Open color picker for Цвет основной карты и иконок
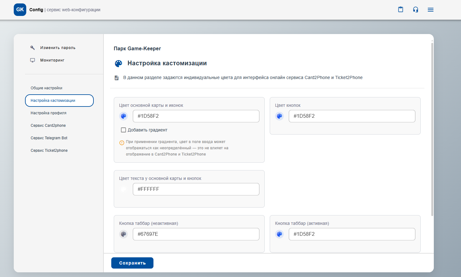This screenshot has width=461, height=277. click(x=123, y=116)
